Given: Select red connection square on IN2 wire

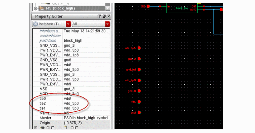Looking at the screenshot, I should click(x=160, y=6).
